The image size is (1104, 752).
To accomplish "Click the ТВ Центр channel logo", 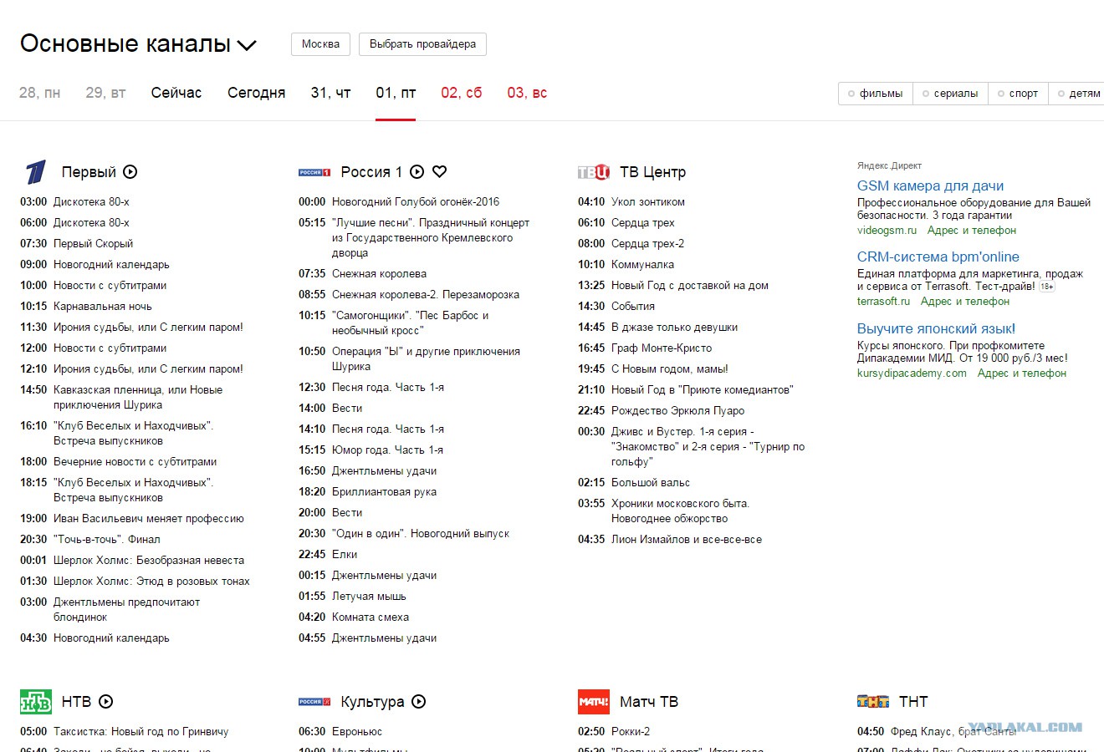I will (x=594, y=172).
